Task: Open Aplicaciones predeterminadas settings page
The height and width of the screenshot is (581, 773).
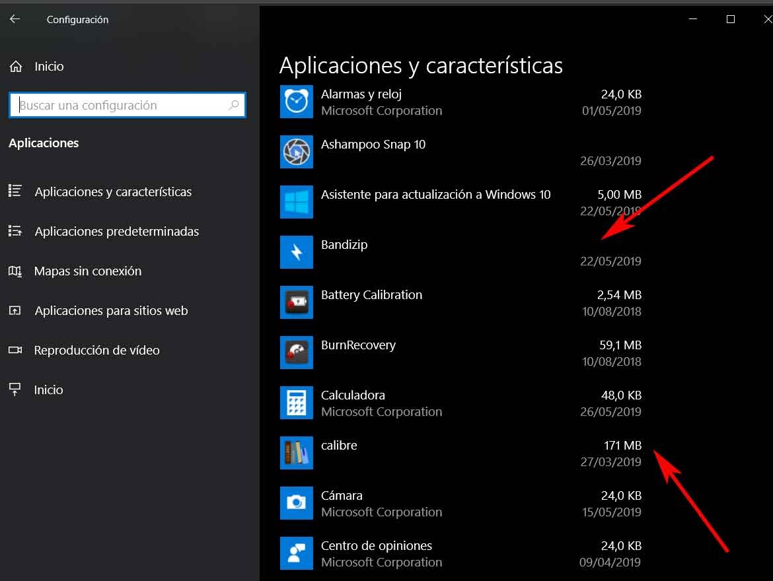Action: coord(117,232)
